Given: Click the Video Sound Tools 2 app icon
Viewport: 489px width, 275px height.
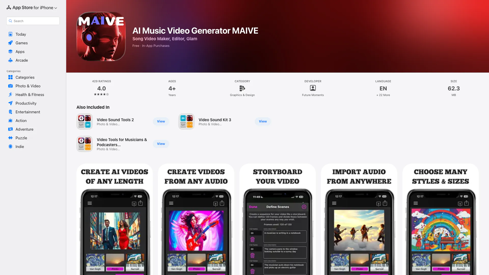Looking at the screenshot, I should 84,121.
